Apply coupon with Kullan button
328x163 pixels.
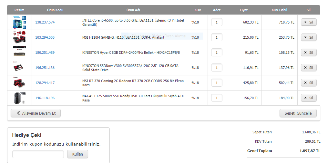77,154
